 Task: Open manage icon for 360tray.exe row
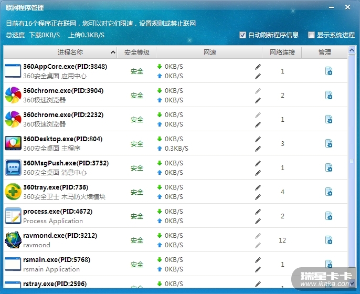coord(329,192)
